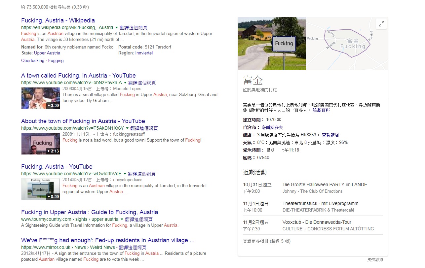Open the Upper Austria state link

pos(47,53)
